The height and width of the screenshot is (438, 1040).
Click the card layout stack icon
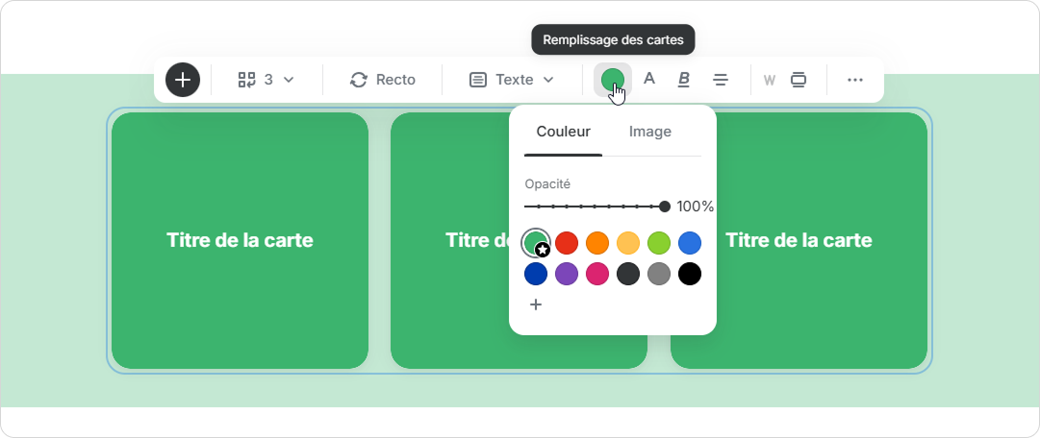(798, 80)
